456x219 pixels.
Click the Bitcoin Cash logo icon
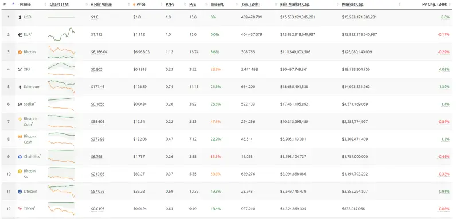tap(20, 136)
